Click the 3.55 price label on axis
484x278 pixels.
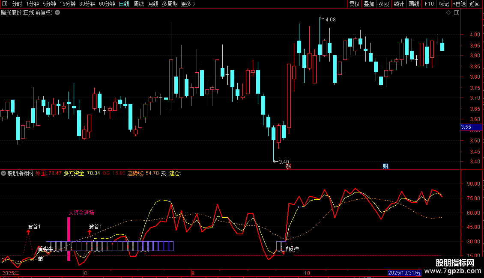point(471,127)
